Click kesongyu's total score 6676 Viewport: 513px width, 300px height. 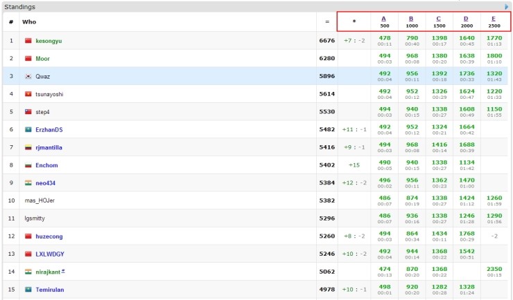click(327, 41)
